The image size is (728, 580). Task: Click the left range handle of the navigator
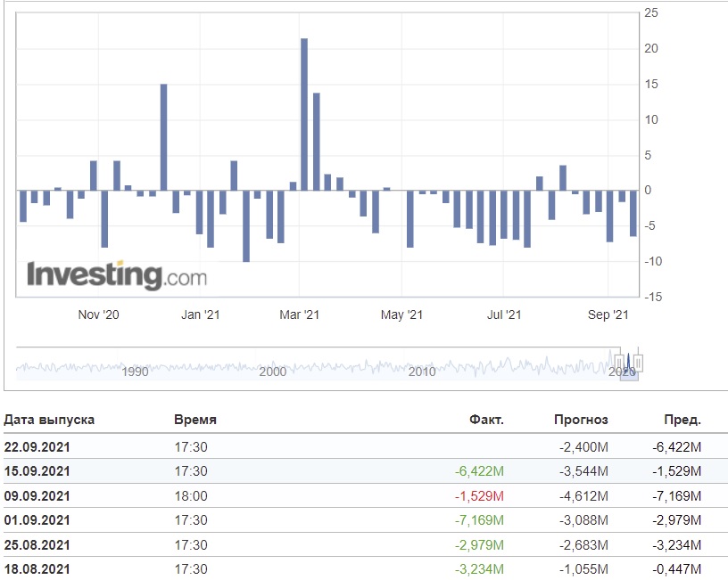click(x=619, y=363)
